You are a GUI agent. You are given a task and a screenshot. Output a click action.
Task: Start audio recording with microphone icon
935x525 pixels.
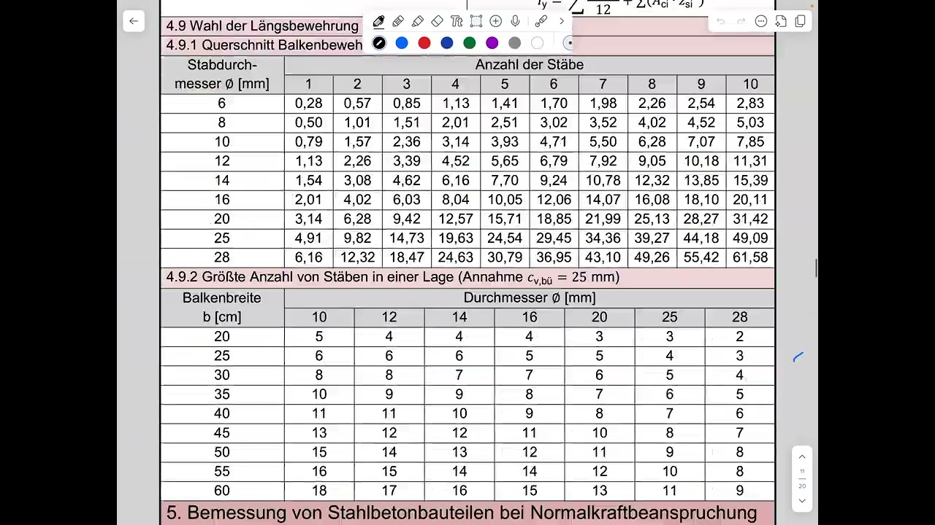[x=516, y=21]
